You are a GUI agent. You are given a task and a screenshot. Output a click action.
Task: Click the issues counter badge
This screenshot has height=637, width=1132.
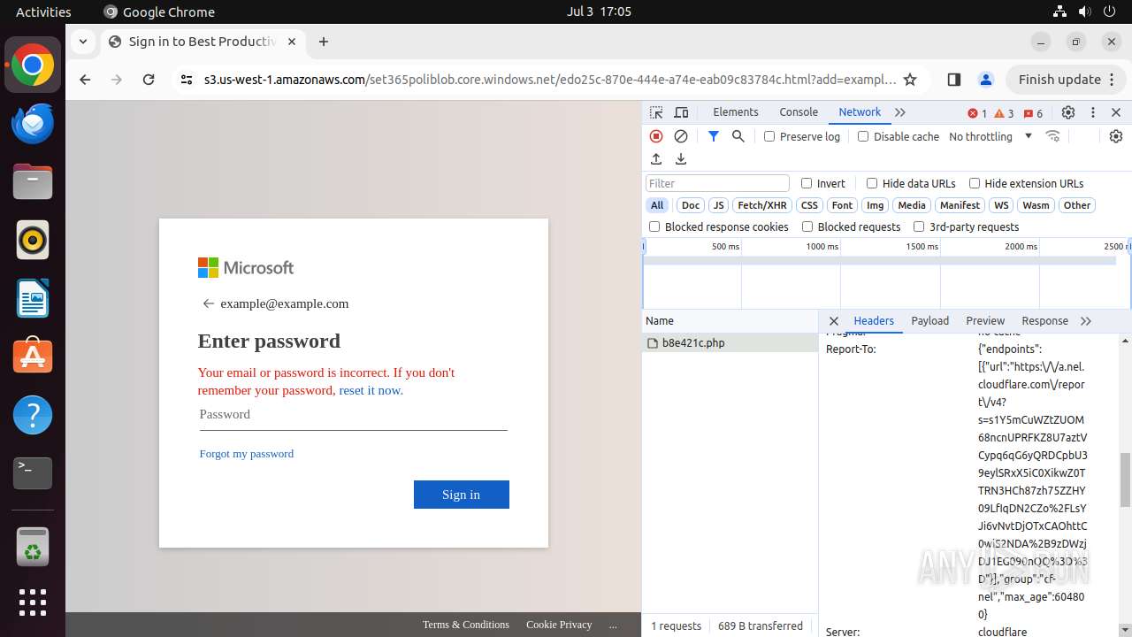pyautogui.click(x=1033, y=113)
